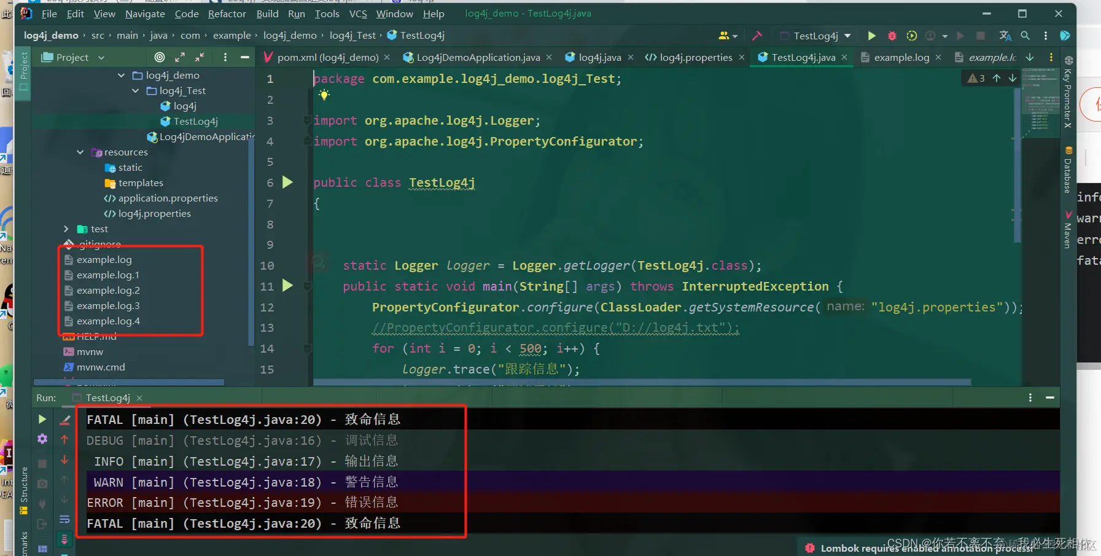Open example.log.2 in project tree
The image size is (1101, 556).
pyautogui.click(x=108, y=290)
